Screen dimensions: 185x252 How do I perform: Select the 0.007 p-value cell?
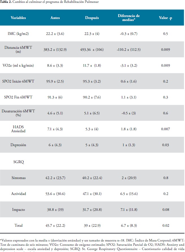point(165,129)
